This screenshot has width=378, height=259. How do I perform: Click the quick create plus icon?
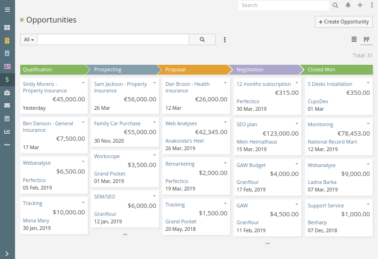360,5
